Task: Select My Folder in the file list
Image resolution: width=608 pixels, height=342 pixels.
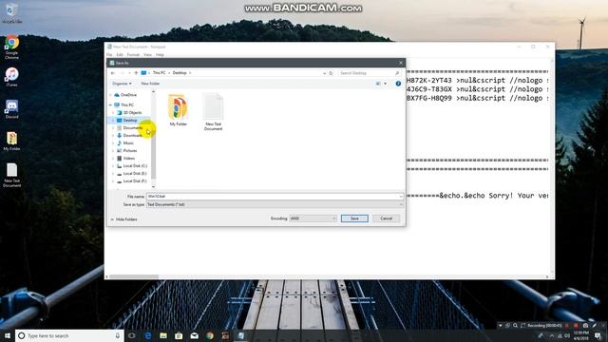Action: [x=178, y=109]
